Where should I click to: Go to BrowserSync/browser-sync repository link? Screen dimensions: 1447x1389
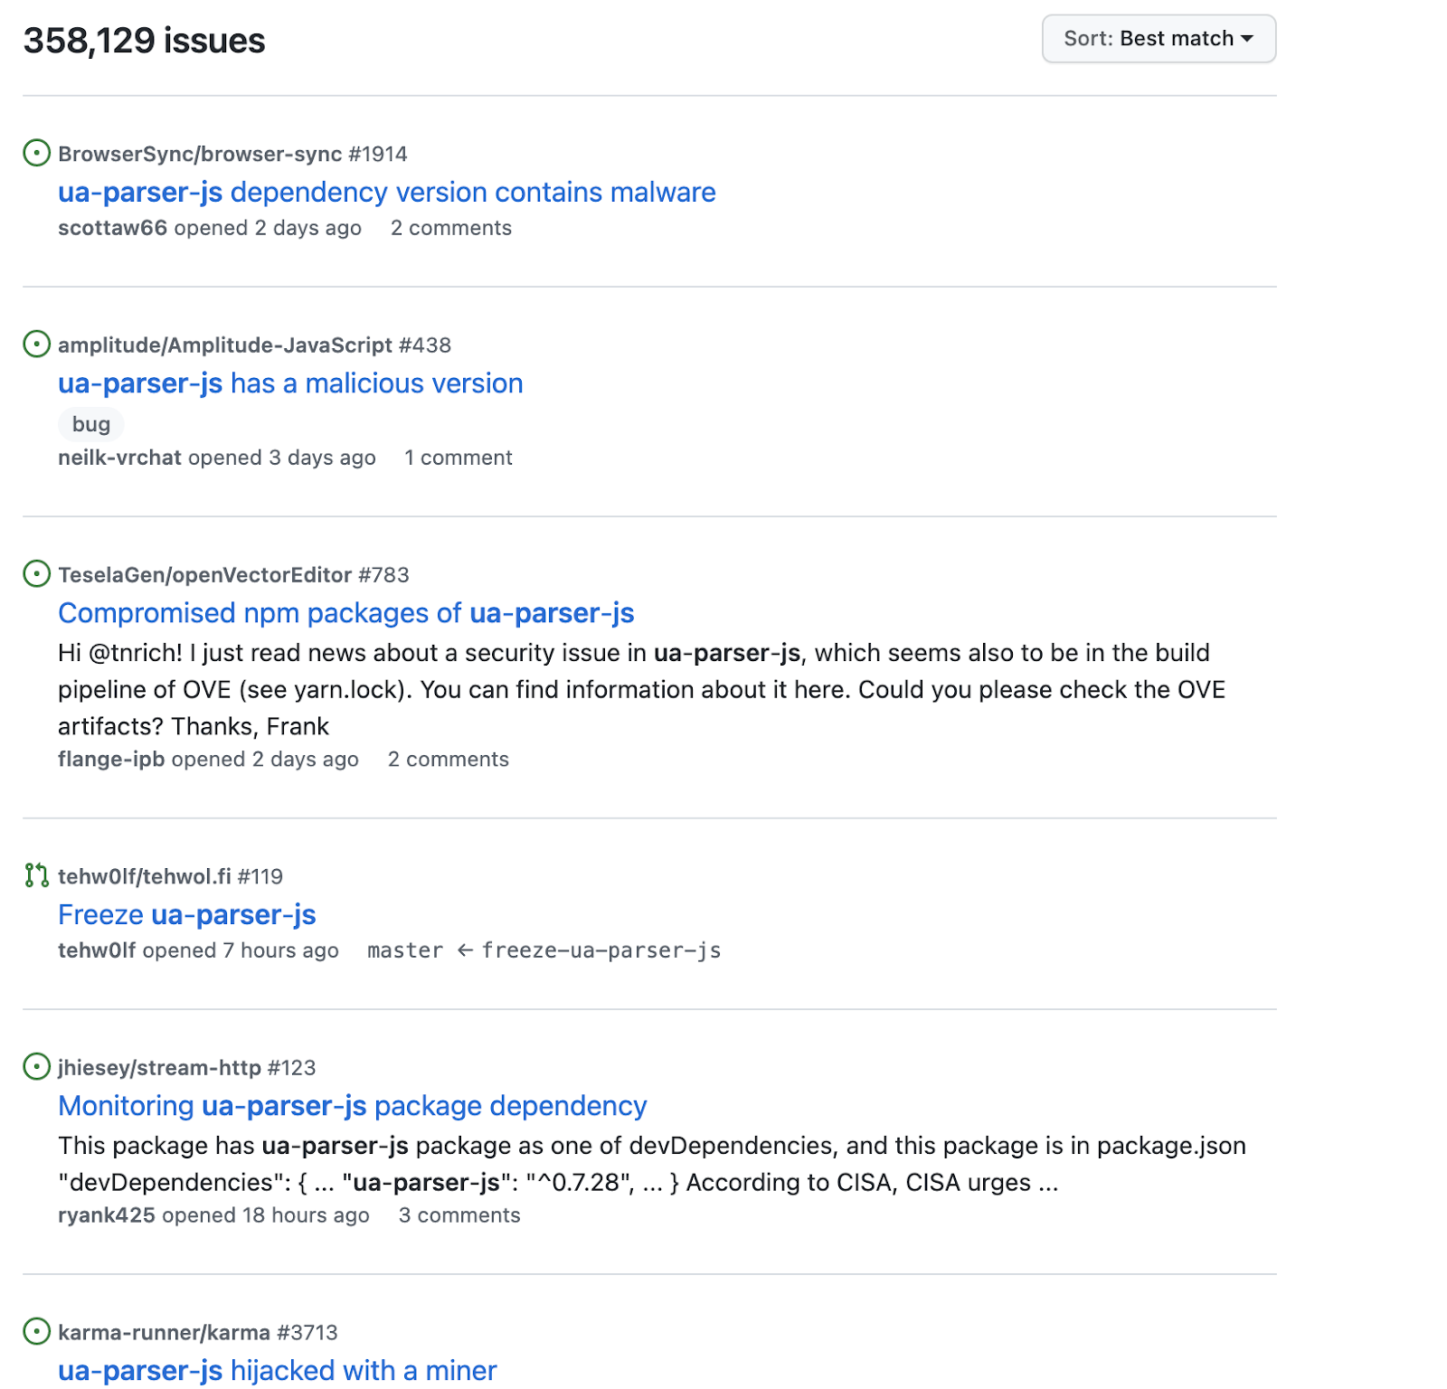200,154
